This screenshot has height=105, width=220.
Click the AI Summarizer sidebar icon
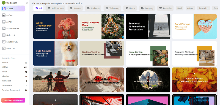click(4, 29)
